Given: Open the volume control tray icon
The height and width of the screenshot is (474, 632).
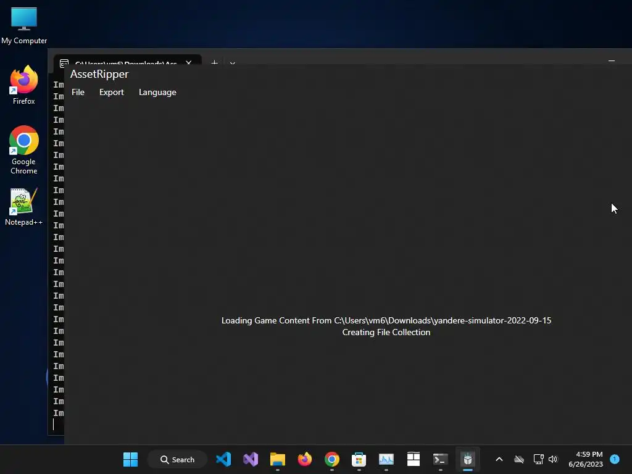Looking at the screenshot, I should (x=553, y=459).
